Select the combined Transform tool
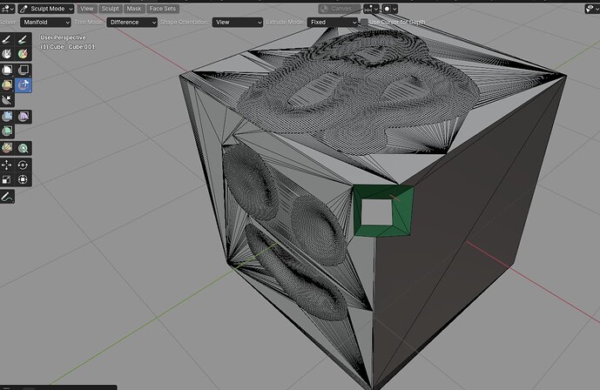Viewport: 600px width, 390px height. (x=23, y=179)
